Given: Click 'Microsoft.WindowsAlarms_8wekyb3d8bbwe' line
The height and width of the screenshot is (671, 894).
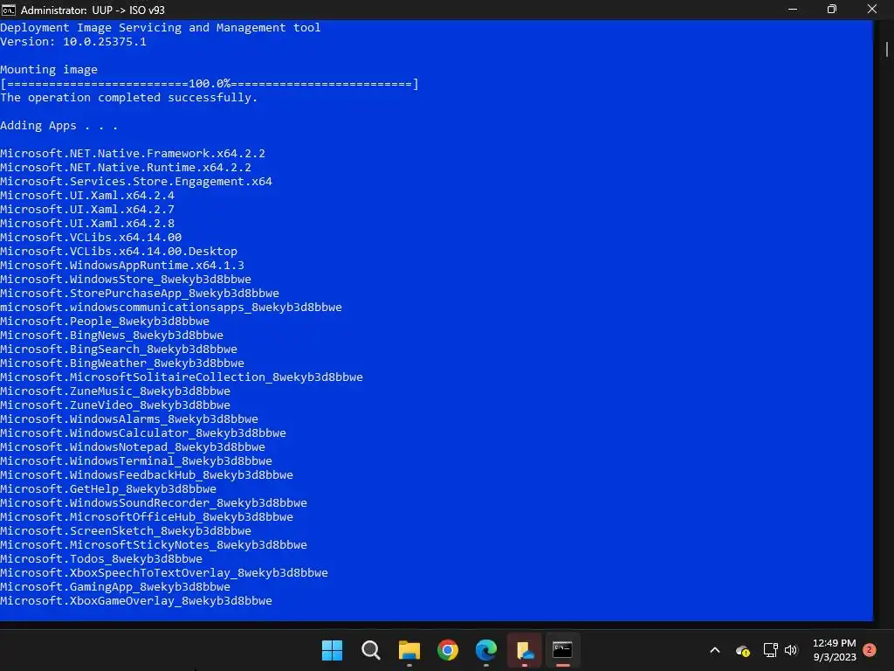Looking at the screenshot, I should [129, 419].
